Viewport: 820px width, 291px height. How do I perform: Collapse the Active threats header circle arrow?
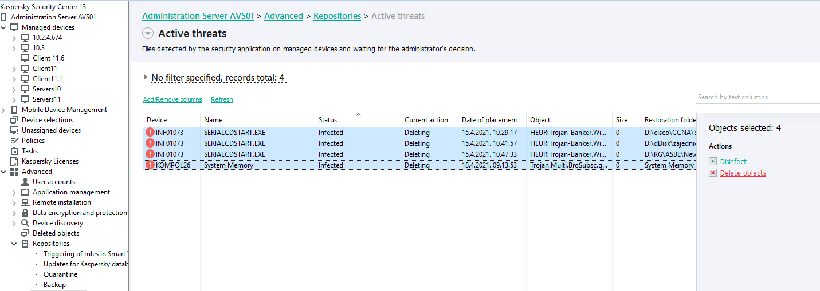148,34
